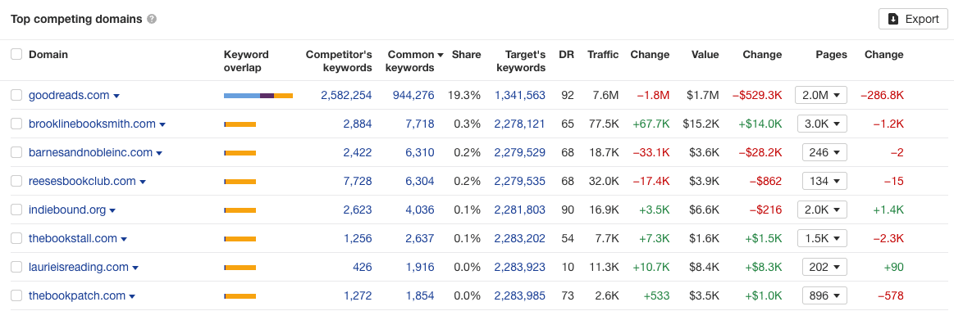Expand the pages dropdown showing 202
954x311 pixels.
tap(824, 268)
